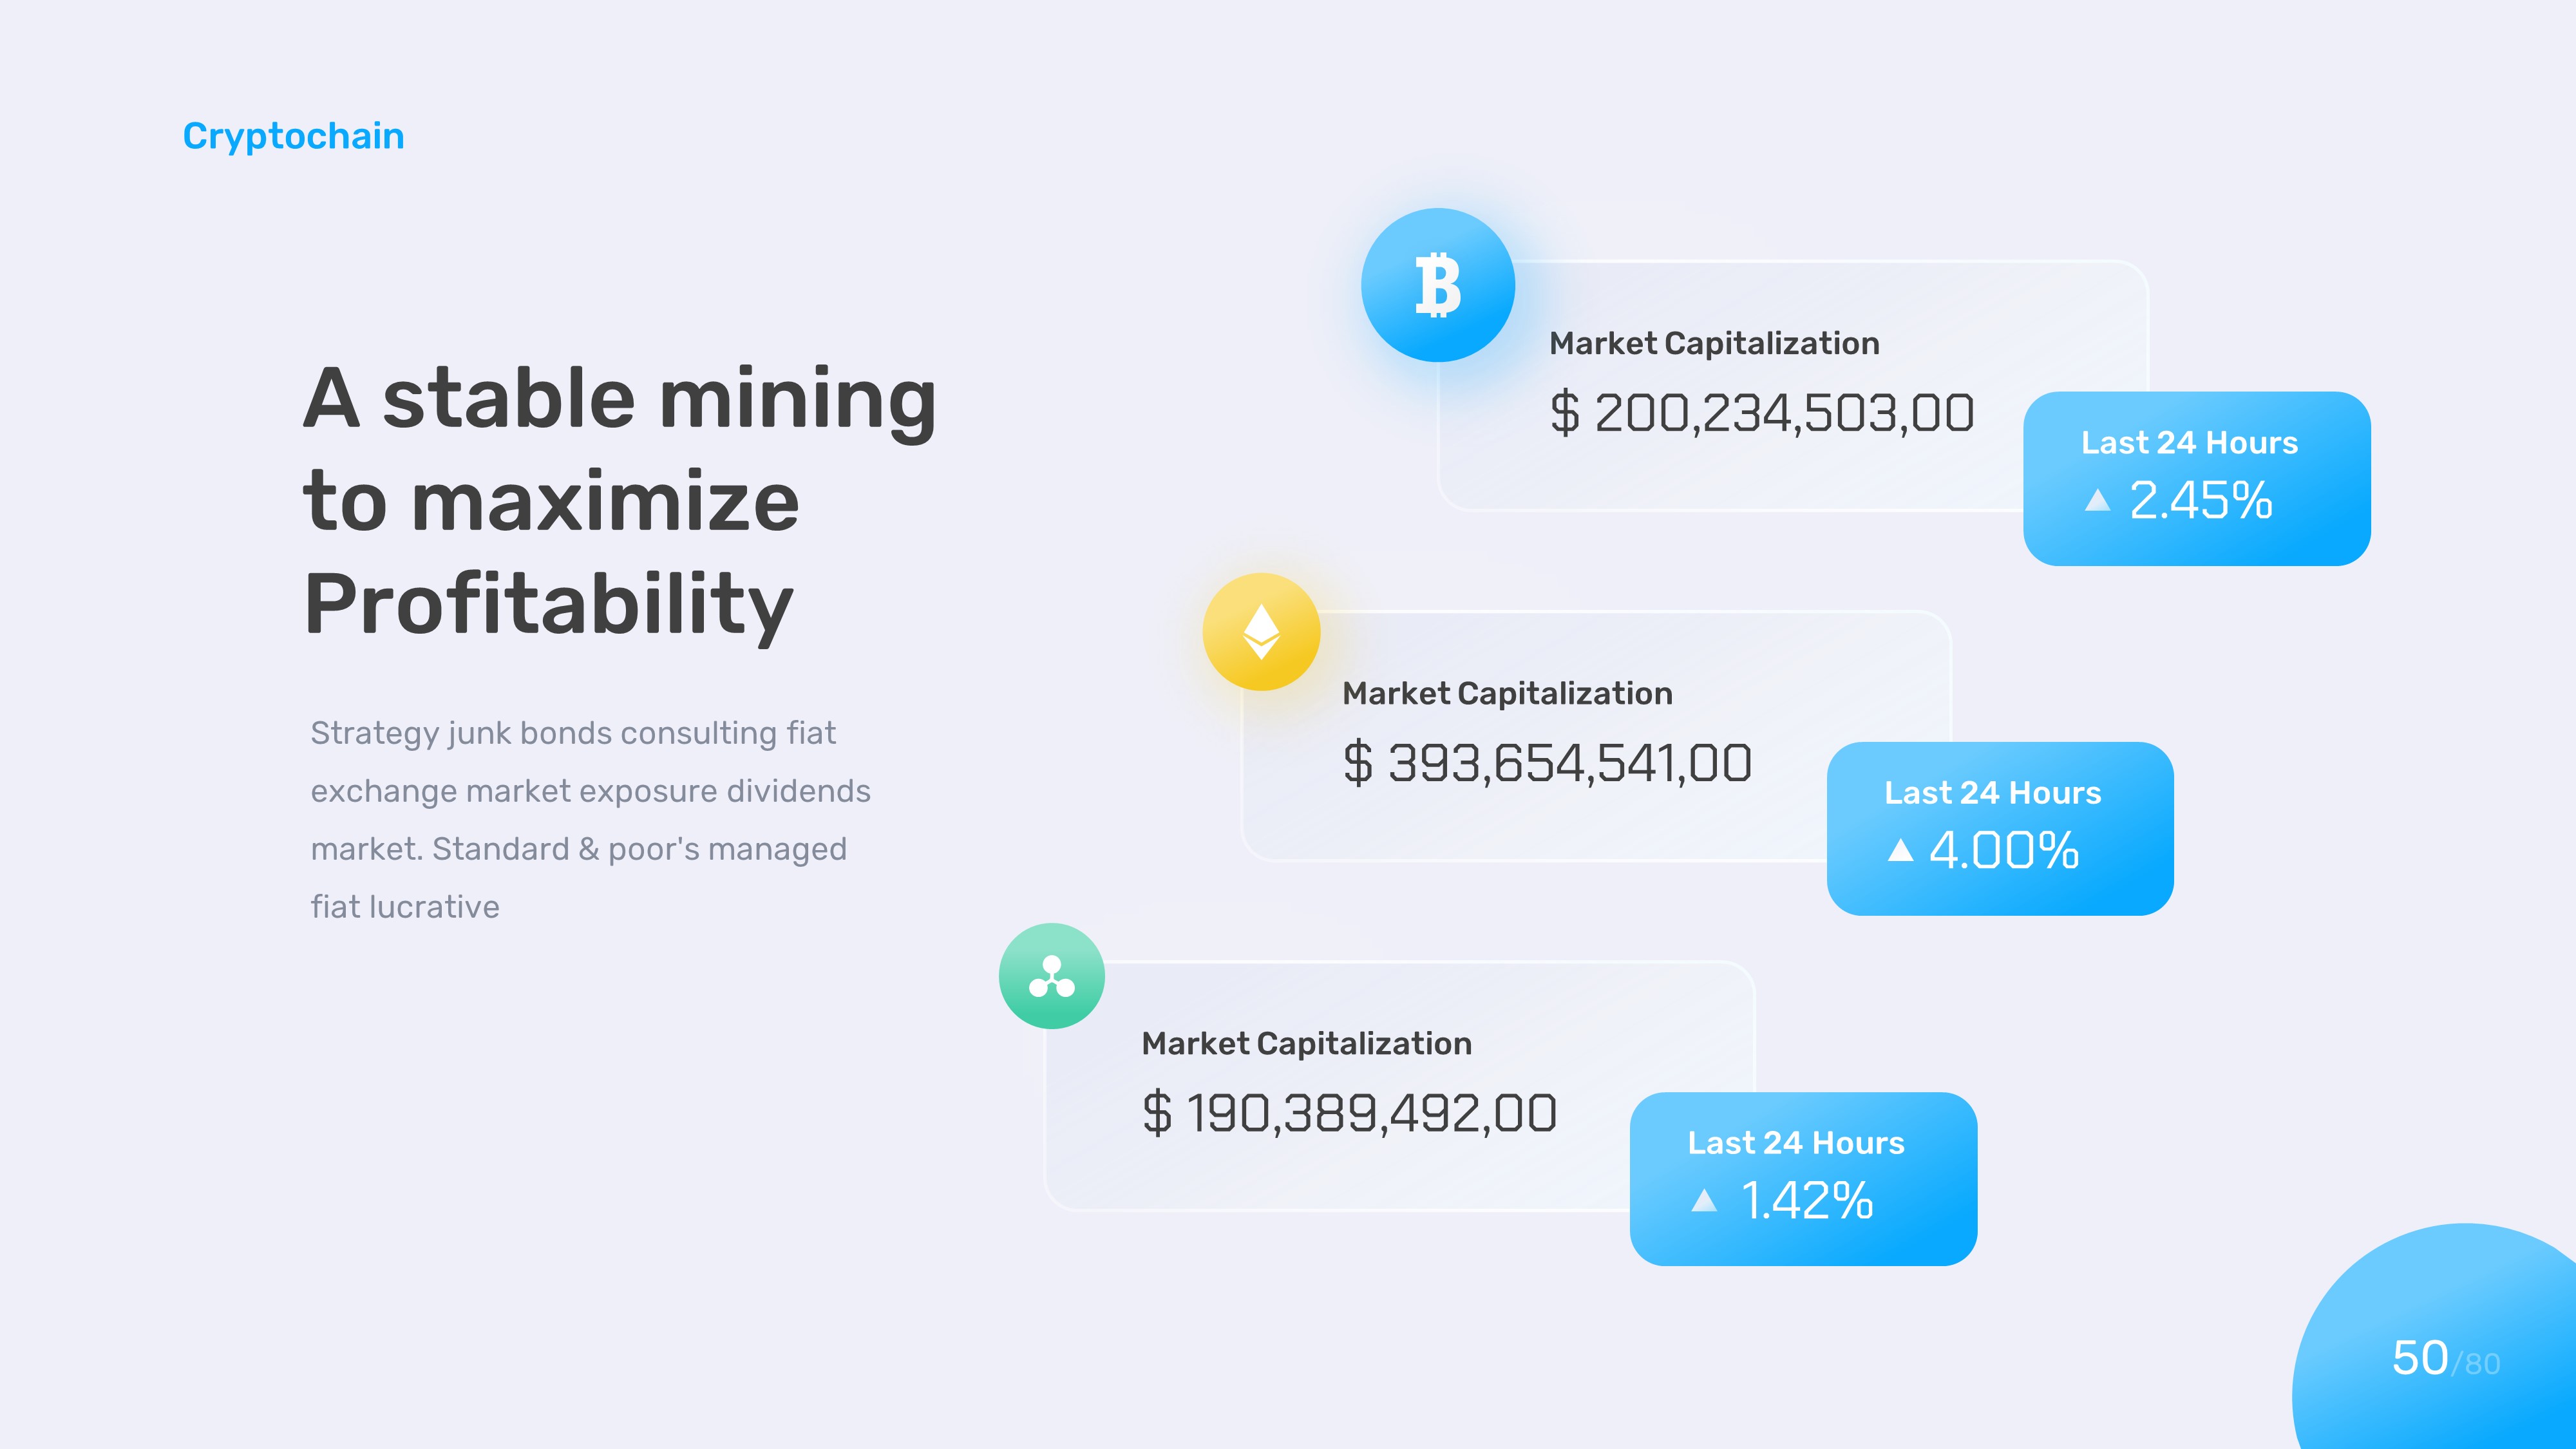Click the 4.00% change value
2576x1449 pixels.
click(x=2003, y=850)
